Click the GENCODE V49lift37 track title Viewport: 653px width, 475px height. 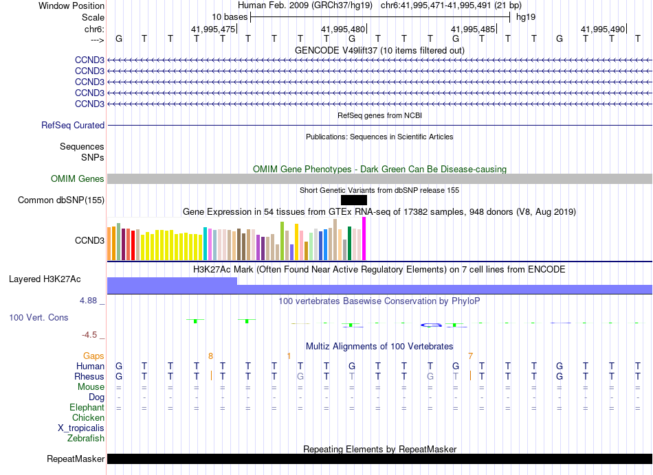pyautogui.click(x=379, y=50)
